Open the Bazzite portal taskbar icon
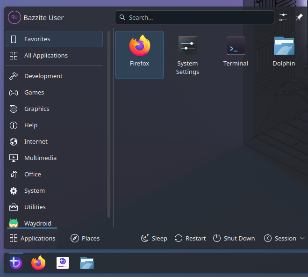Viewport: 308px width, 277px height. click(63, 263)
